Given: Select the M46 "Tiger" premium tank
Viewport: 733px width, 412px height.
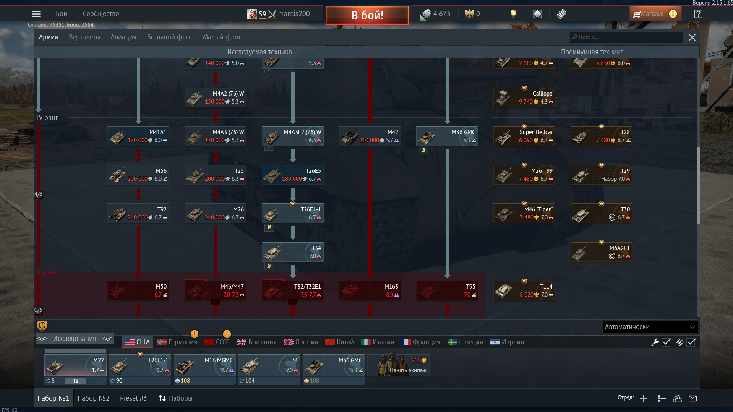Looking at the screenshot, I should click(x=524, y=213).
